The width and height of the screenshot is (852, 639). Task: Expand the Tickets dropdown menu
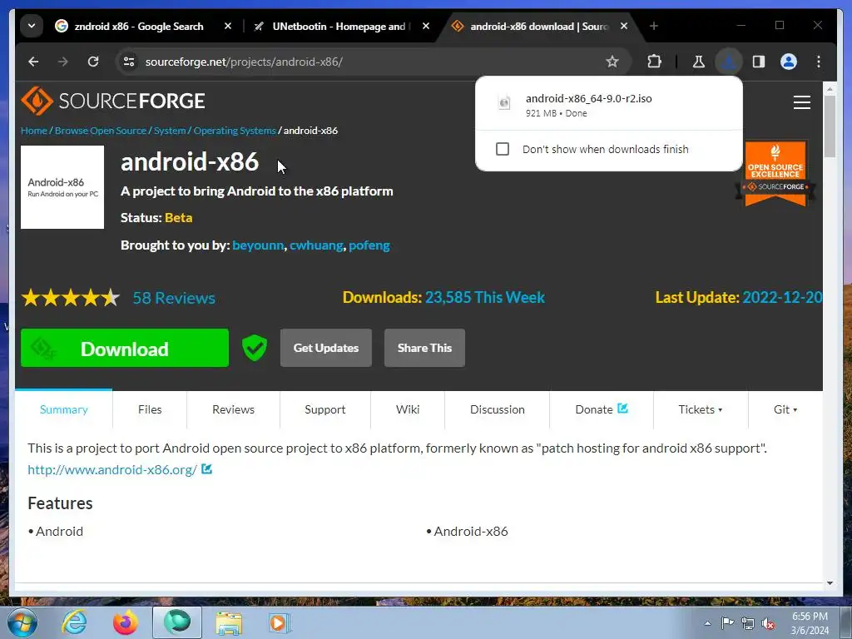[x=701, y=409]
